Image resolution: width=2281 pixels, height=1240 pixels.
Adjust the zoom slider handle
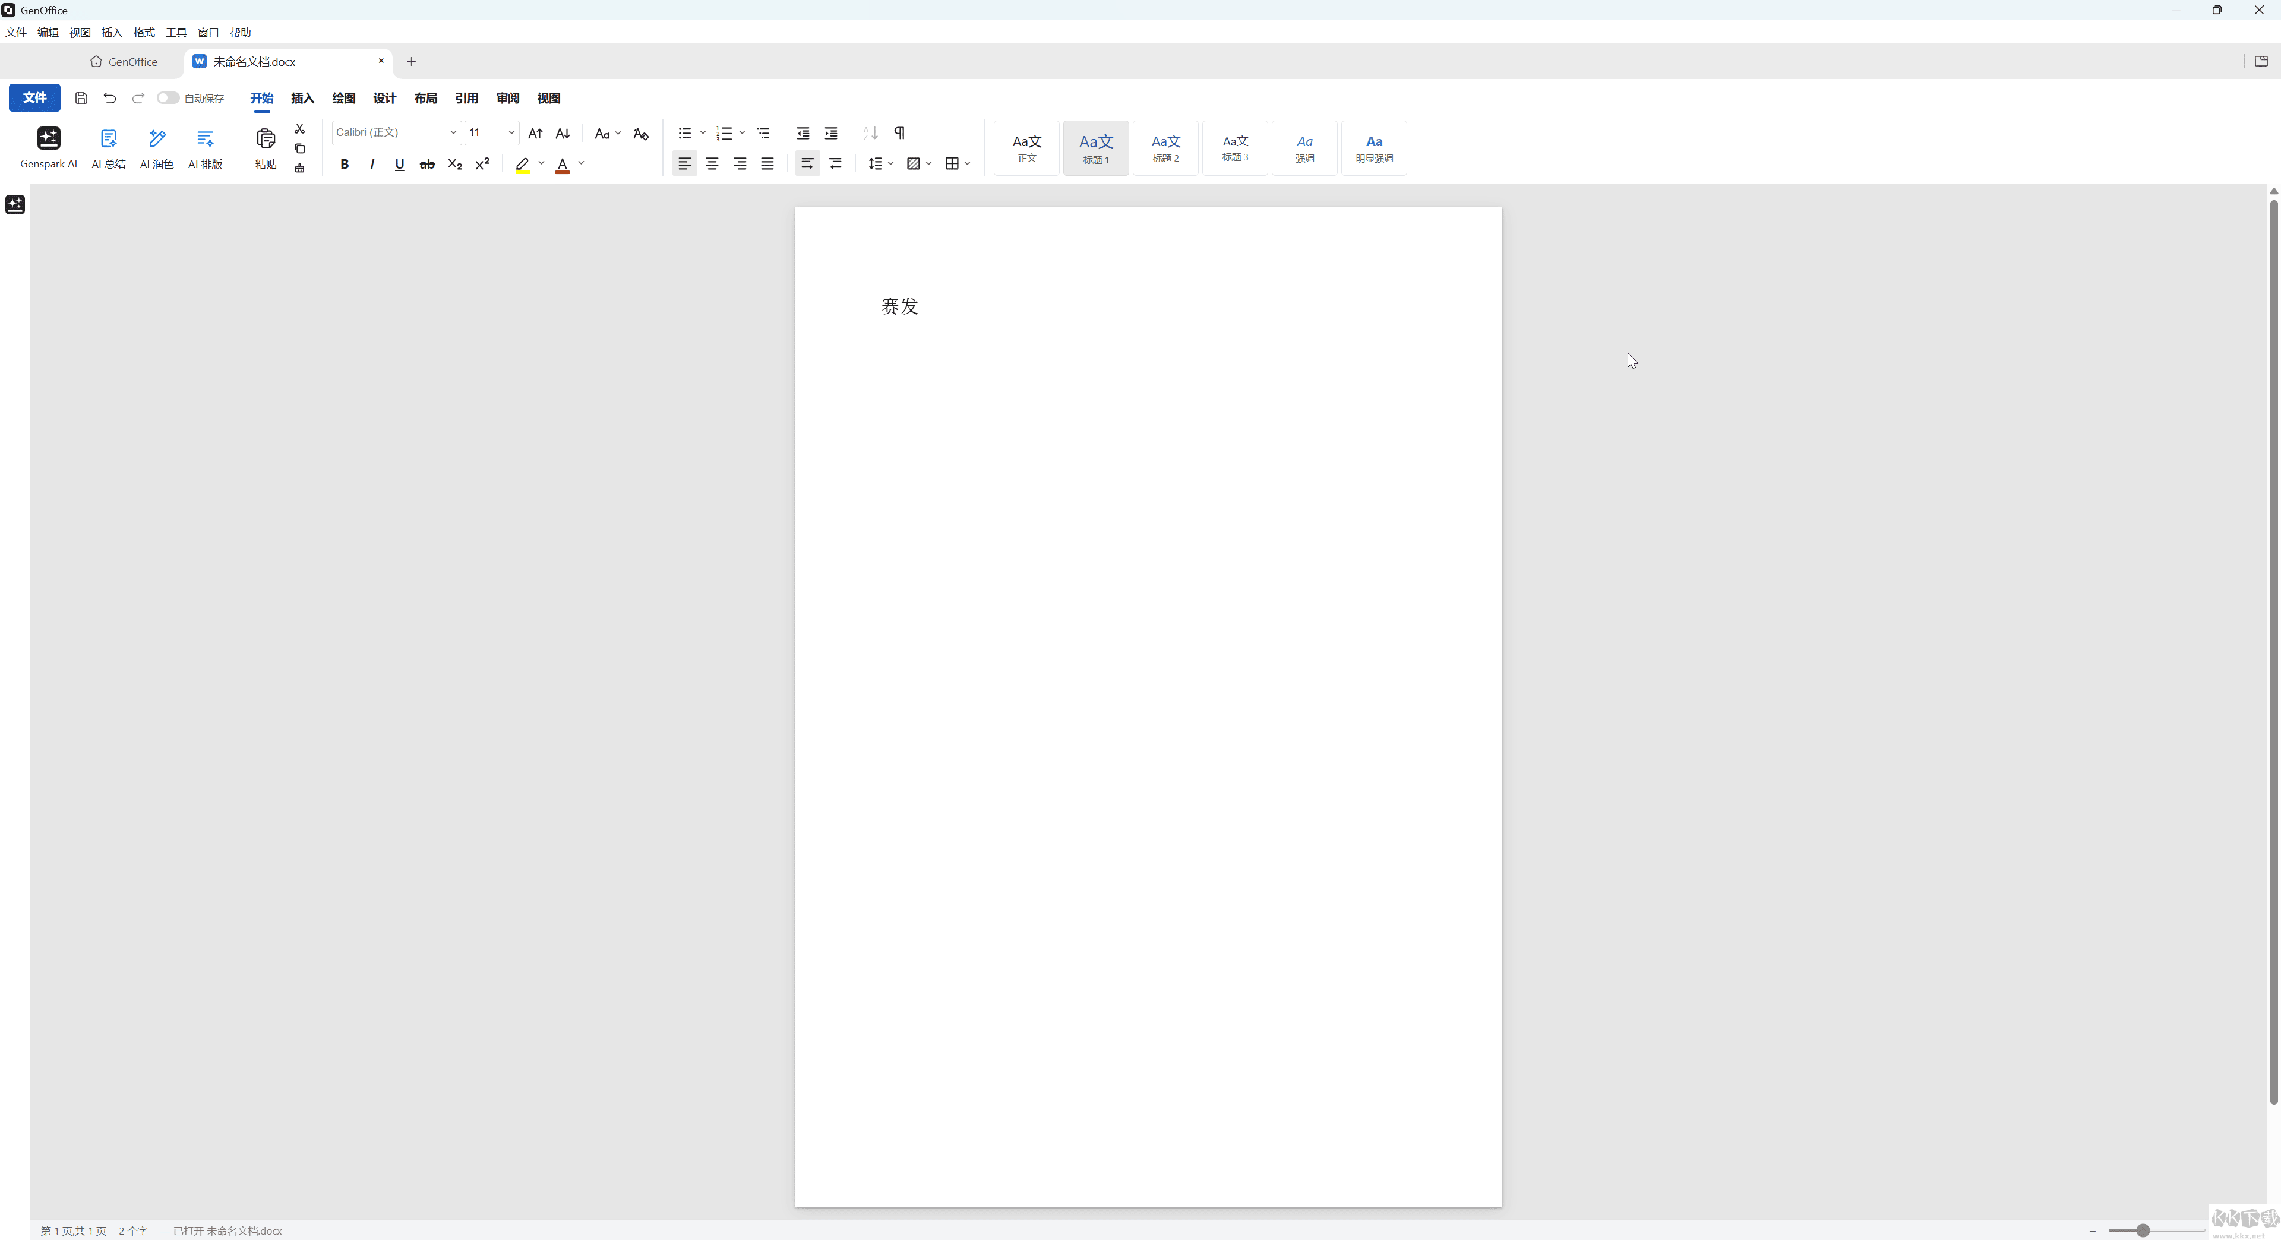2143,1230
